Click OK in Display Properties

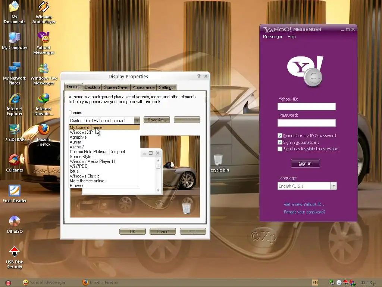tap(132, 231)
